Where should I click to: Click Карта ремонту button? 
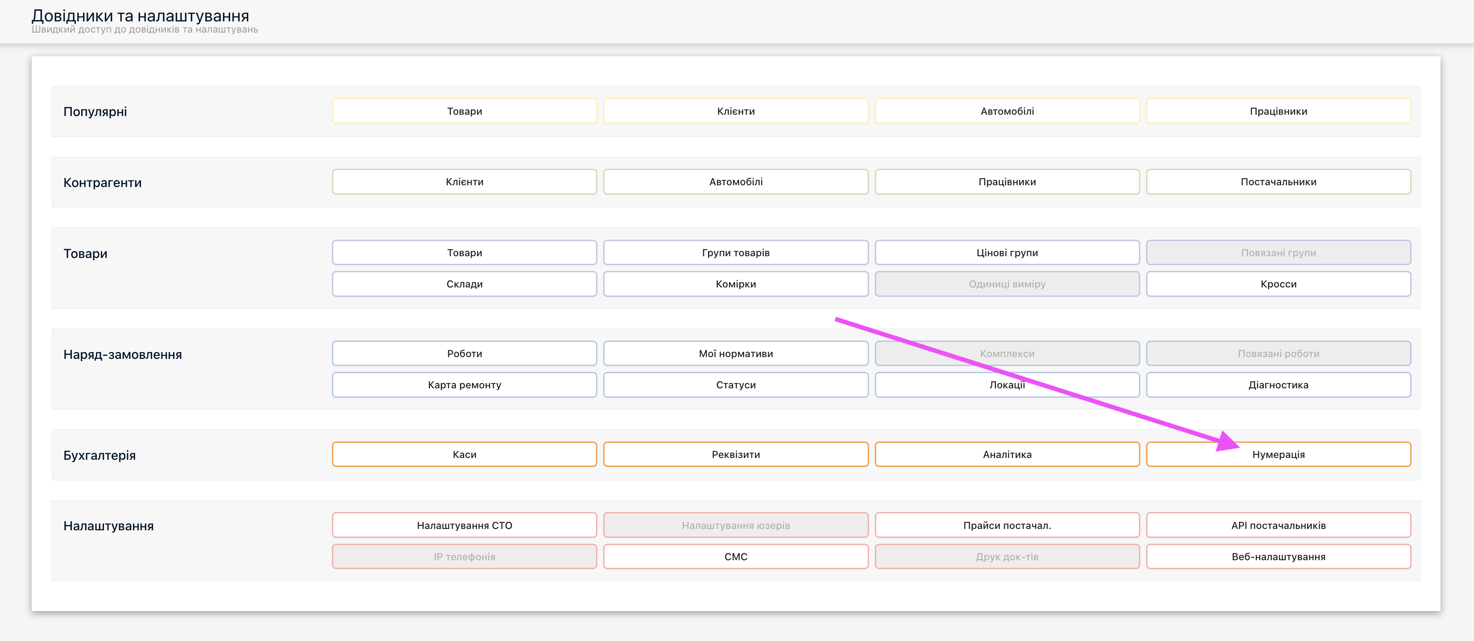(464, 385)
